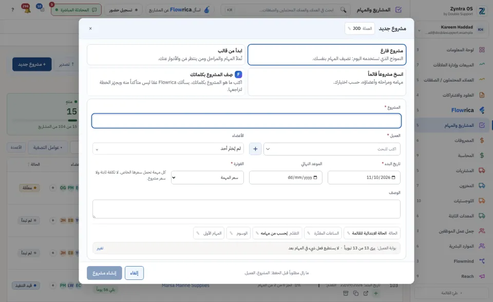Open notifications bell with 294 badge
This screenshot has height=302, width=493.
[26, 9]
